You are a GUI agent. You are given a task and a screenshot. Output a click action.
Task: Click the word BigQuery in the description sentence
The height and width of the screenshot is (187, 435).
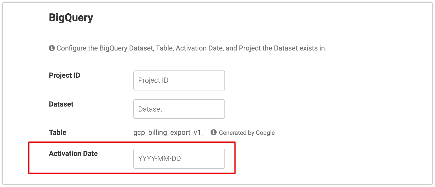click(114, 48)
